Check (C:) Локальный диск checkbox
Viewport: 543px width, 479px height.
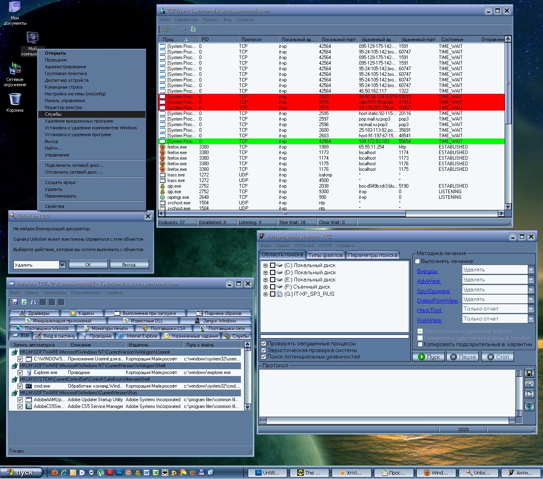click(272, 265)
